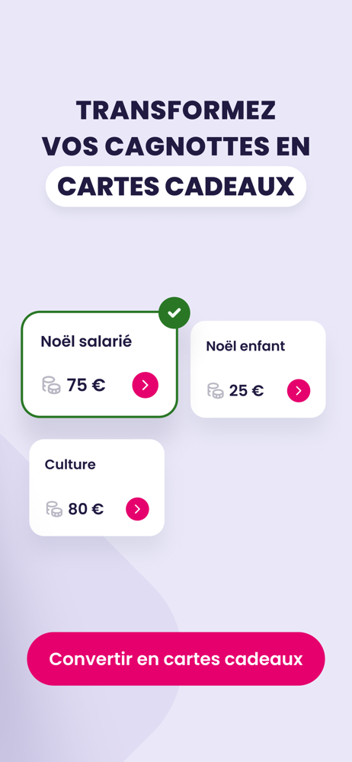Image resolution: width=352 pixels, height=762 pixels.
Task: Open Noël enfant via its pink arrow
Action: point(299,391)
